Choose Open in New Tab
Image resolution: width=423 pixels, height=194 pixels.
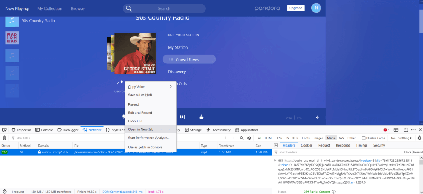pos(150,130)
